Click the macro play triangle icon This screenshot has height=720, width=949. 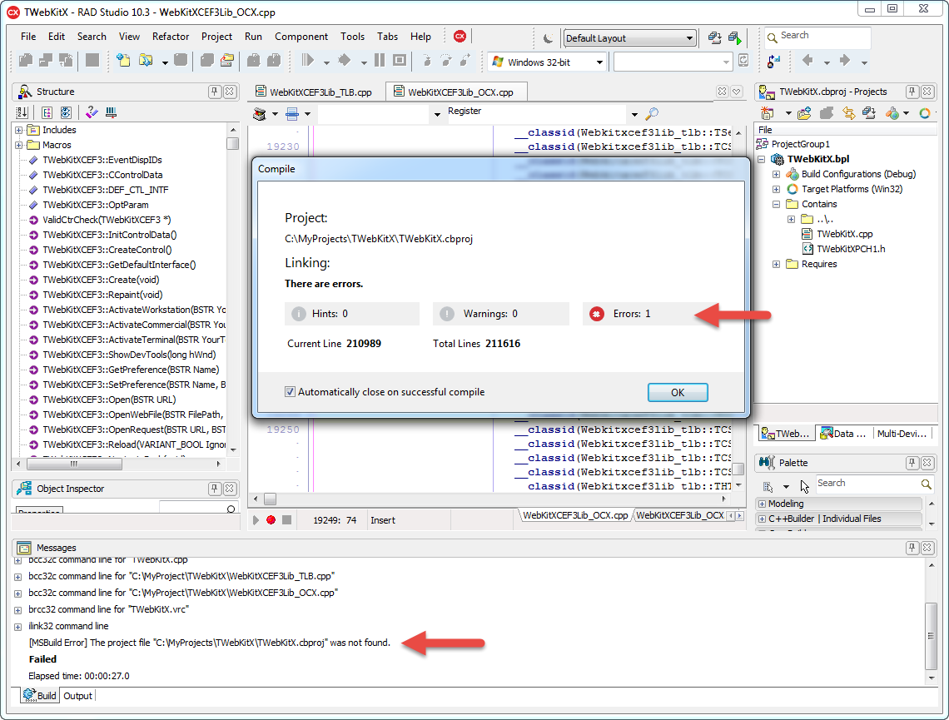point(256,519)
